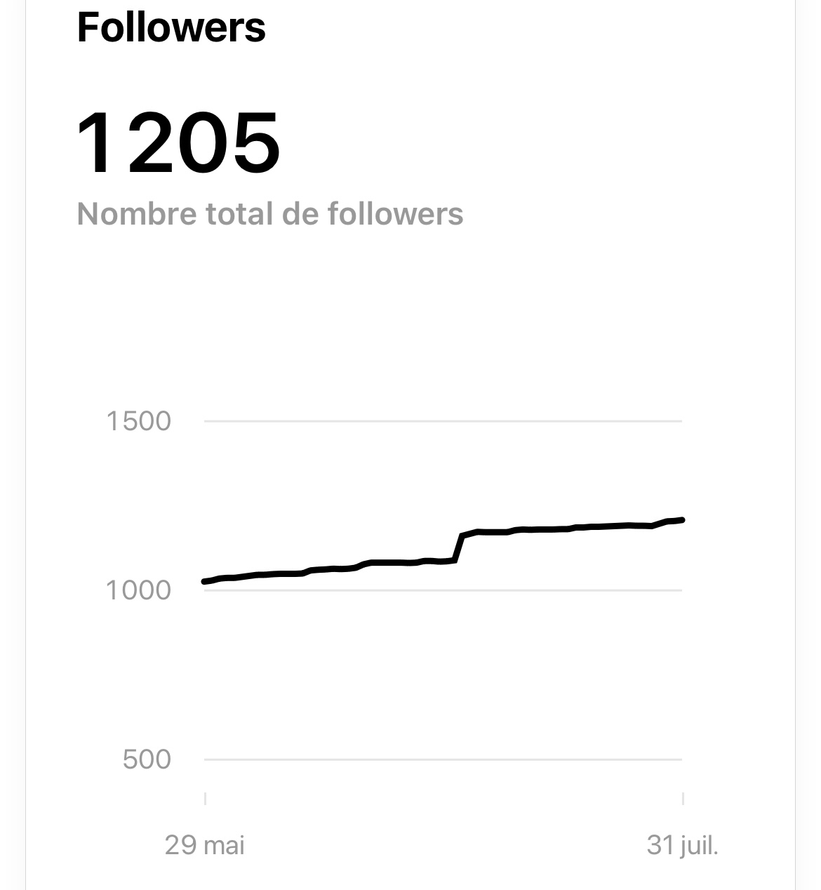The image size is (821, 890).
Task: Click the small rise near the line's end
Action: click(660, 523)
